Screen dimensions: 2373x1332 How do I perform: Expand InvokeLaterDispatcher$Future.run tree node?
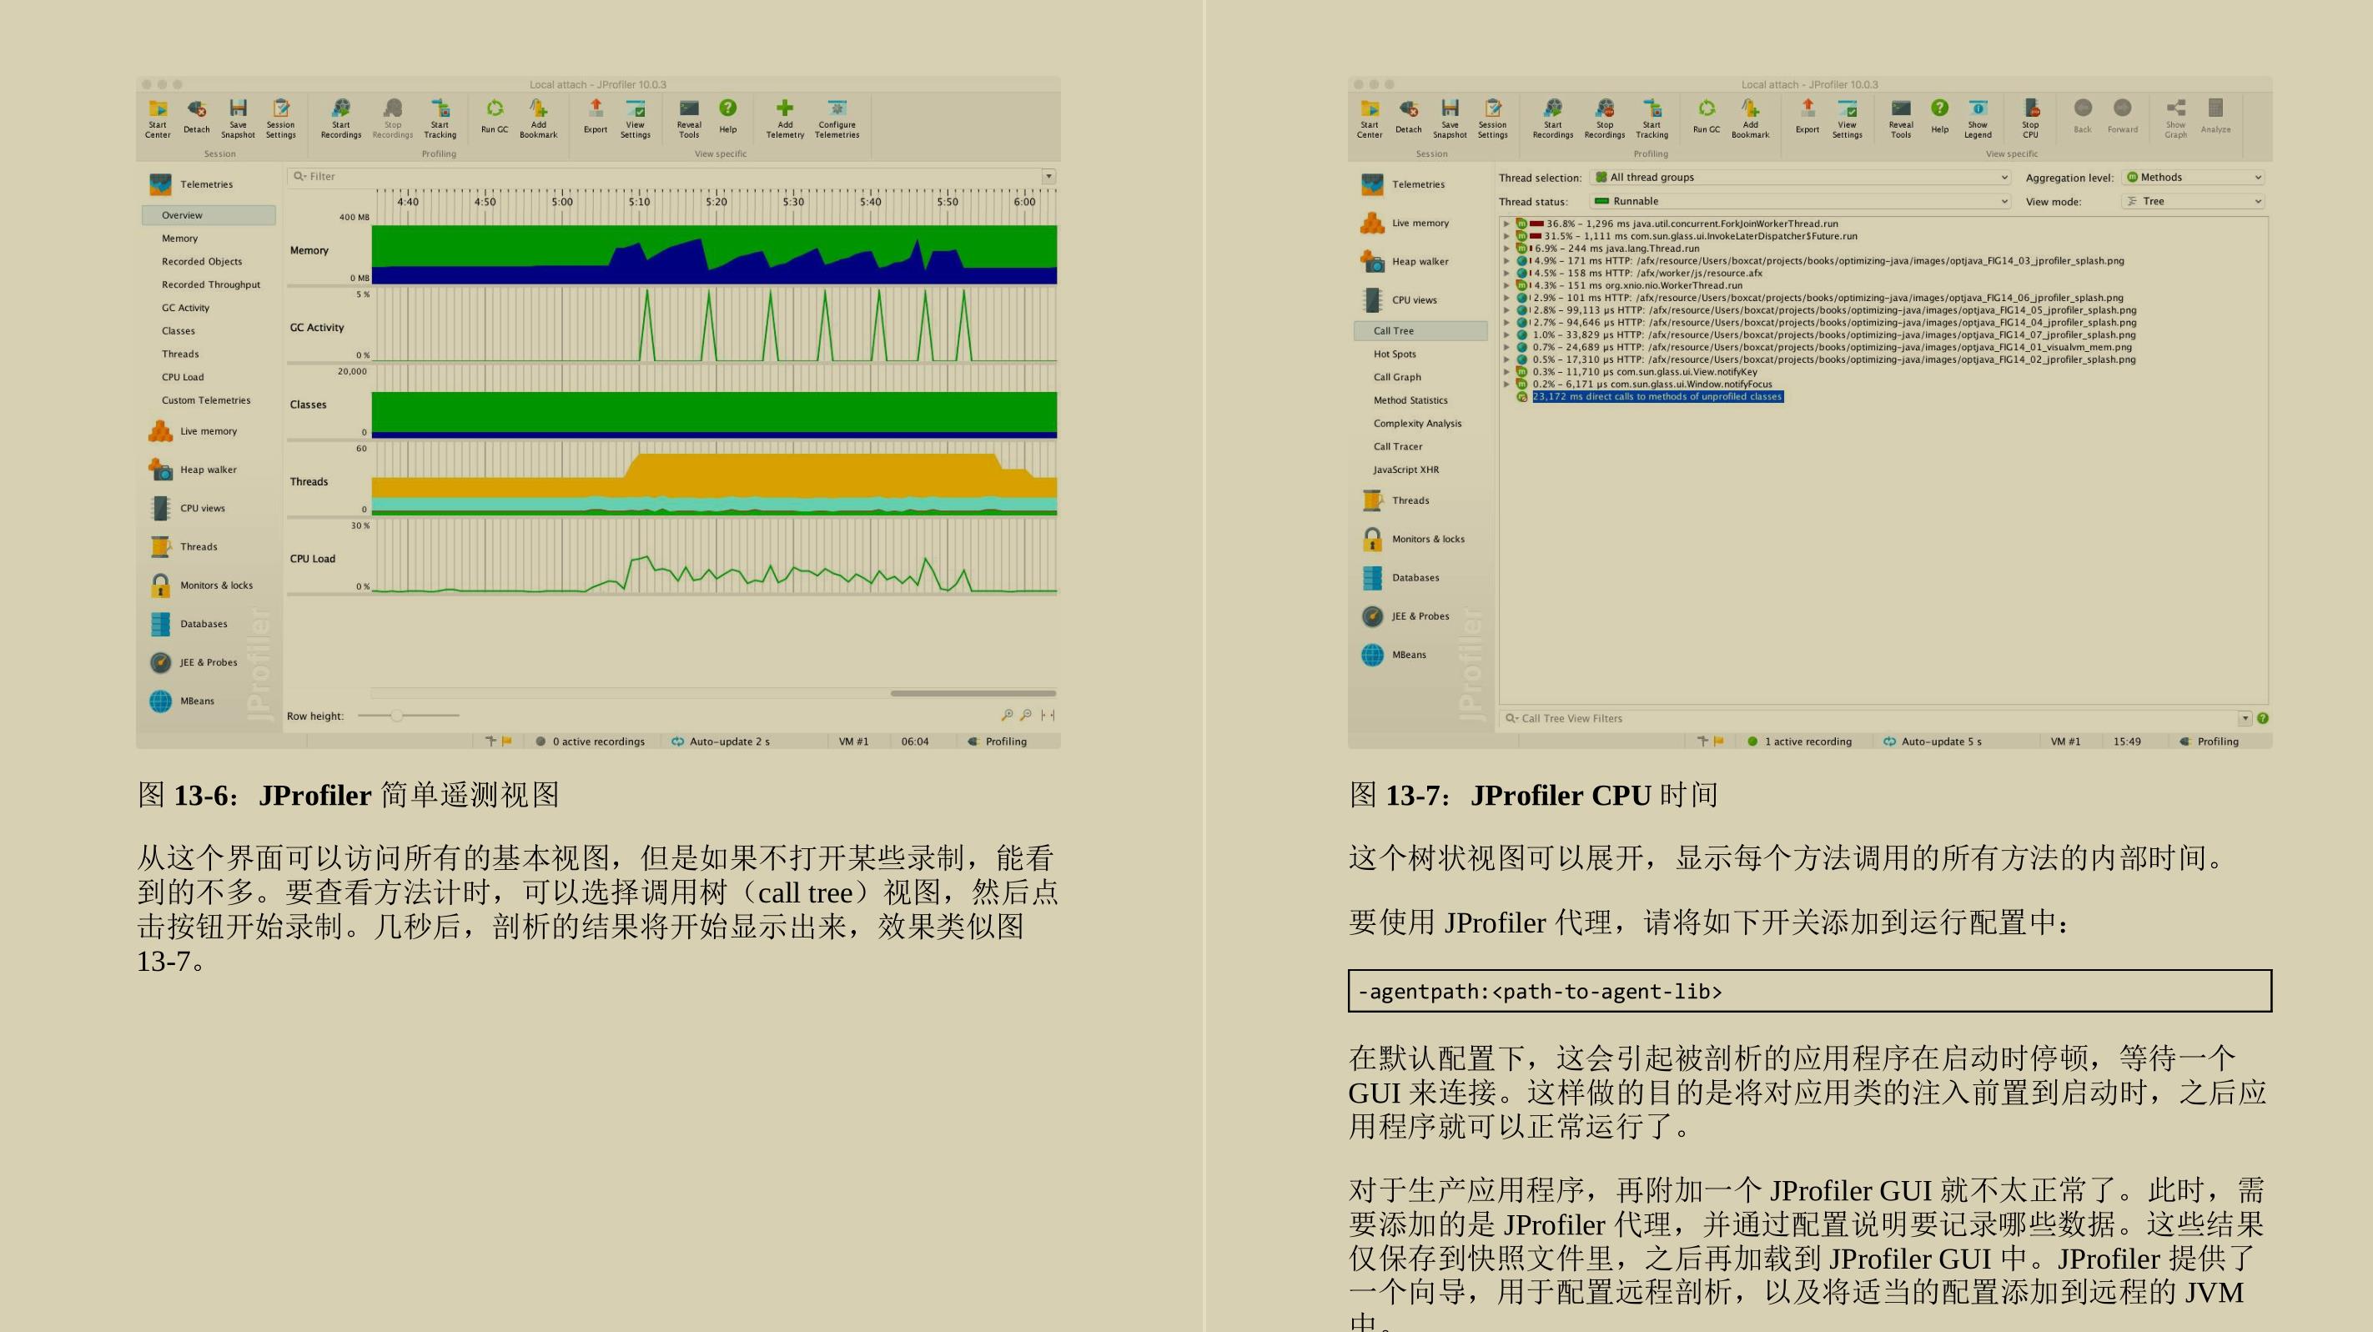click(x=1507, y=236)
